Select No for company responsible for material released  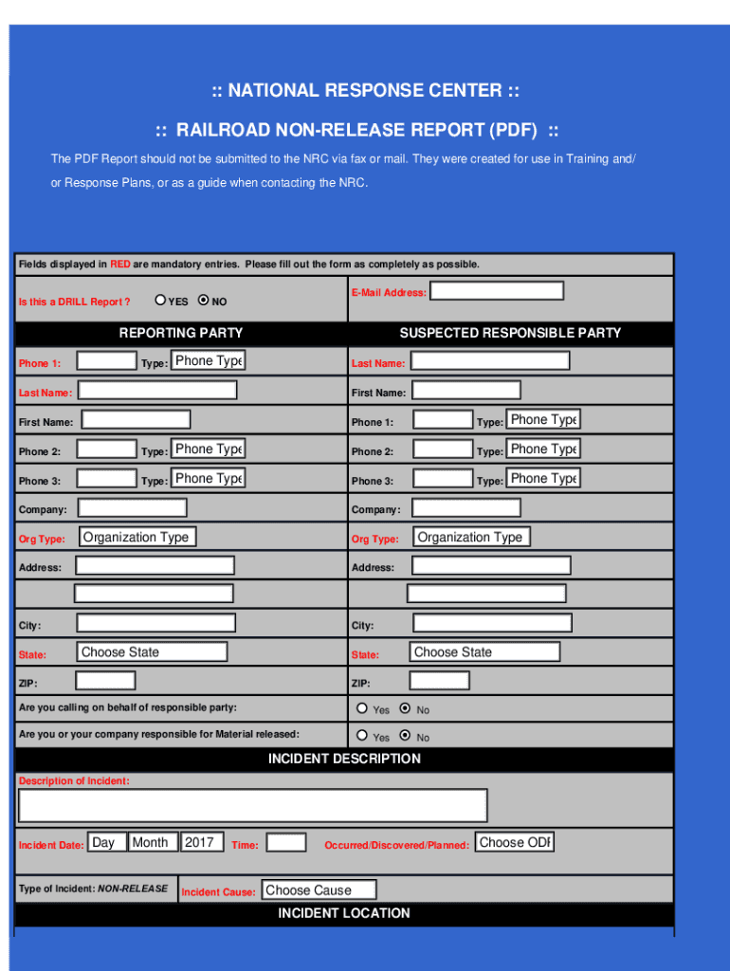coord(405,736)
